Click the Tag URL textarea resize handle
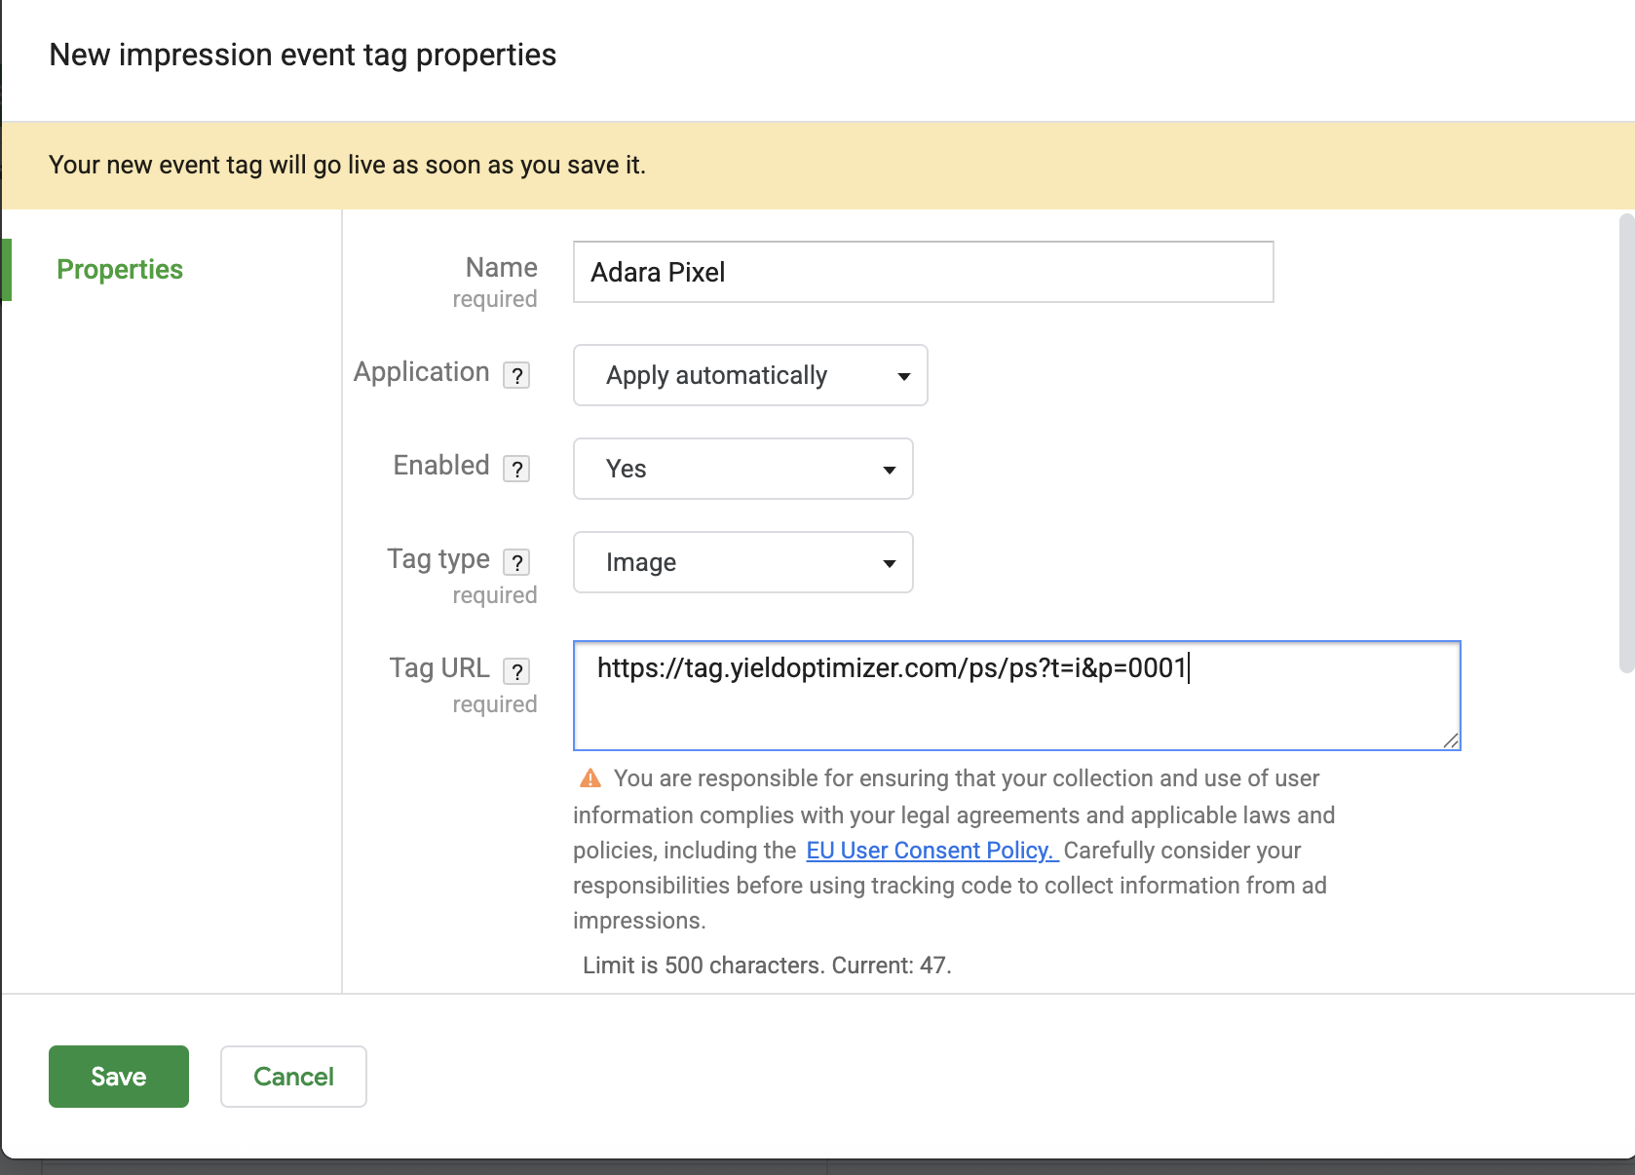The image size is (1635, 1175). pos(1450,740)
